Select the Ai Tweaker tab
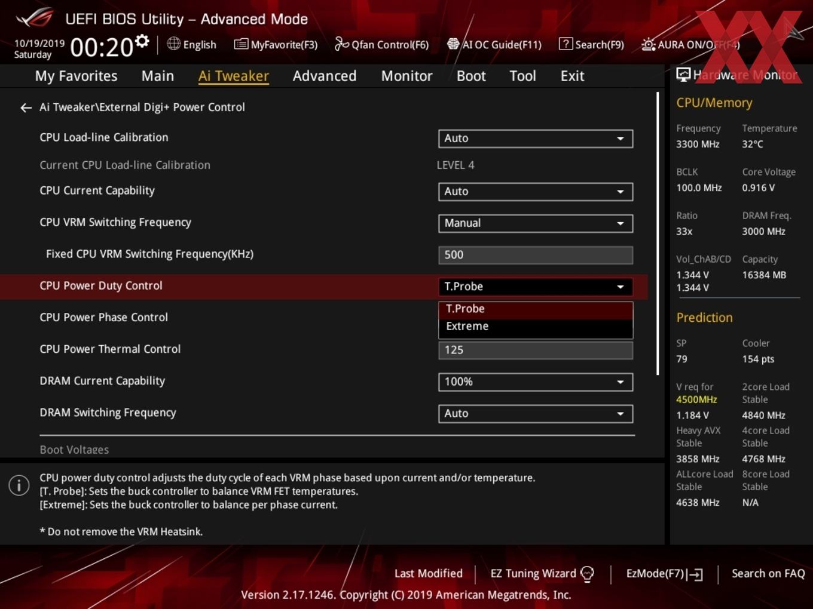The image size is (813, 609). coord(234,76)
